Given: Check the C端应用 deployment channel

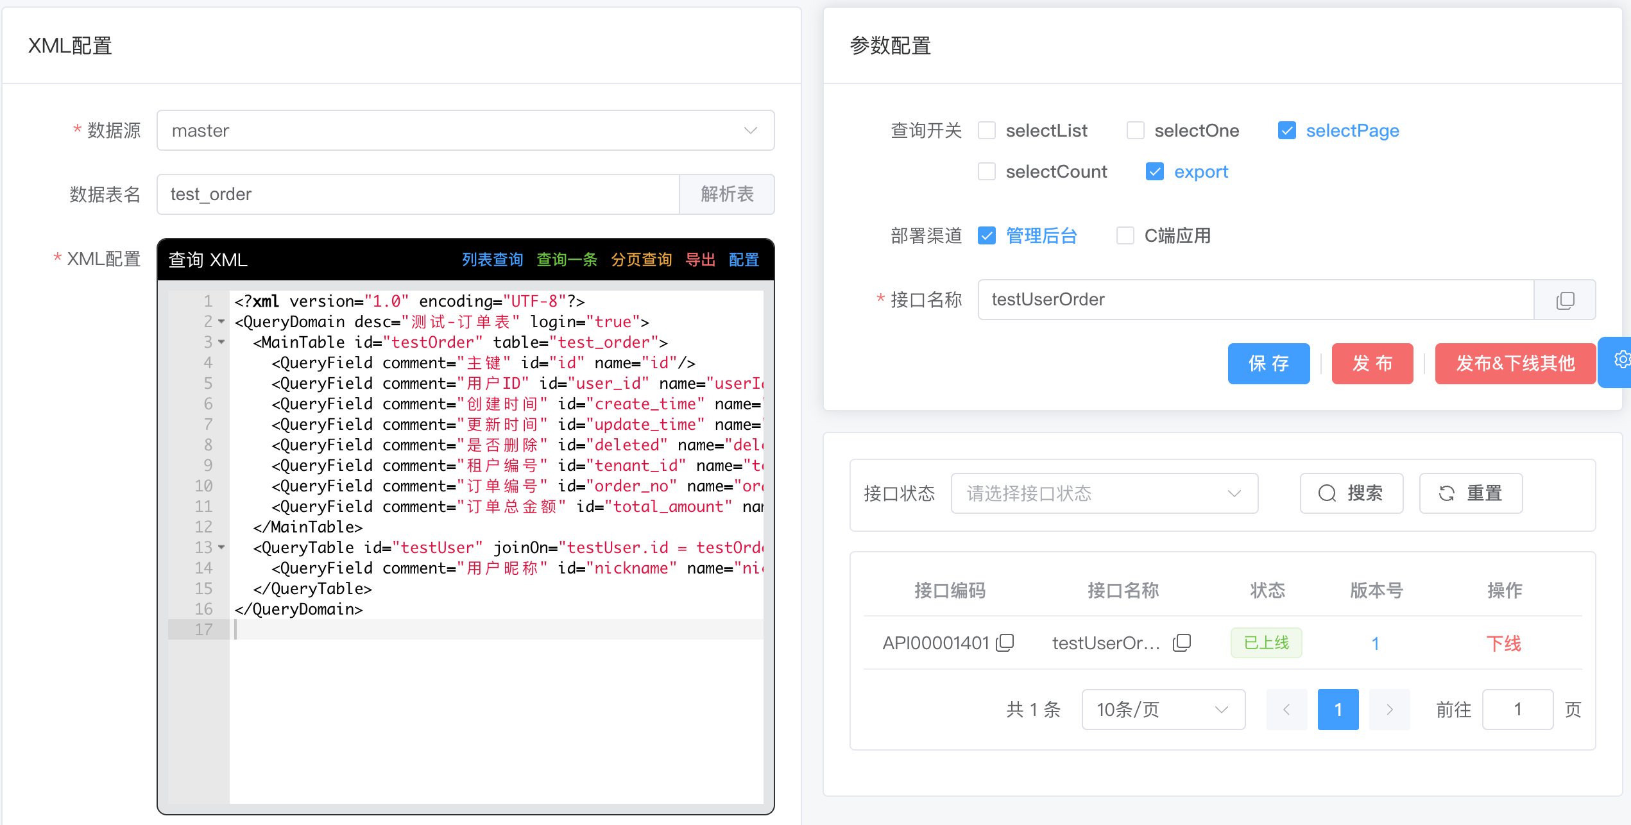Looking at the screenshot, I should (1125, 236).
